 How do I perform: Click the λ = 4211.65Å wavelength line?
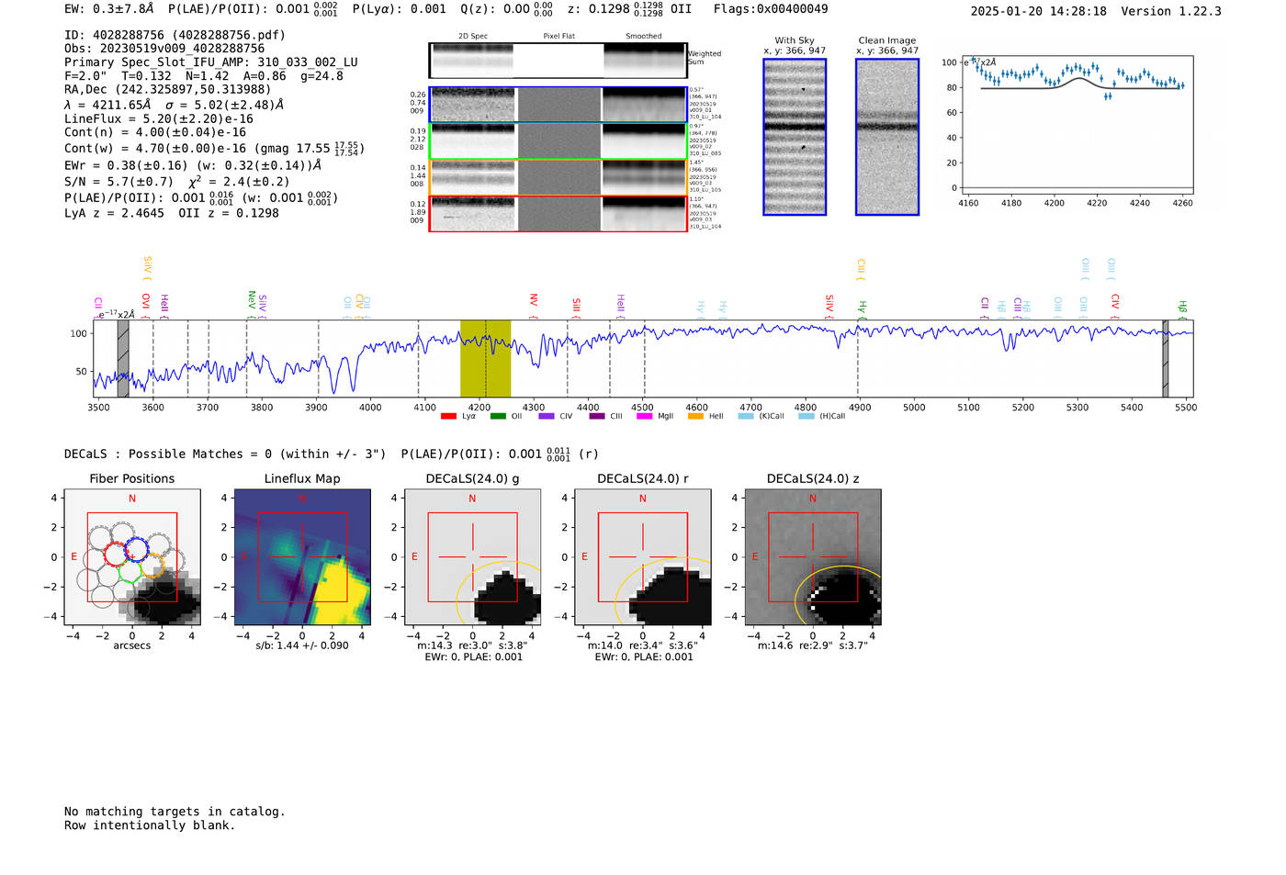175,105
